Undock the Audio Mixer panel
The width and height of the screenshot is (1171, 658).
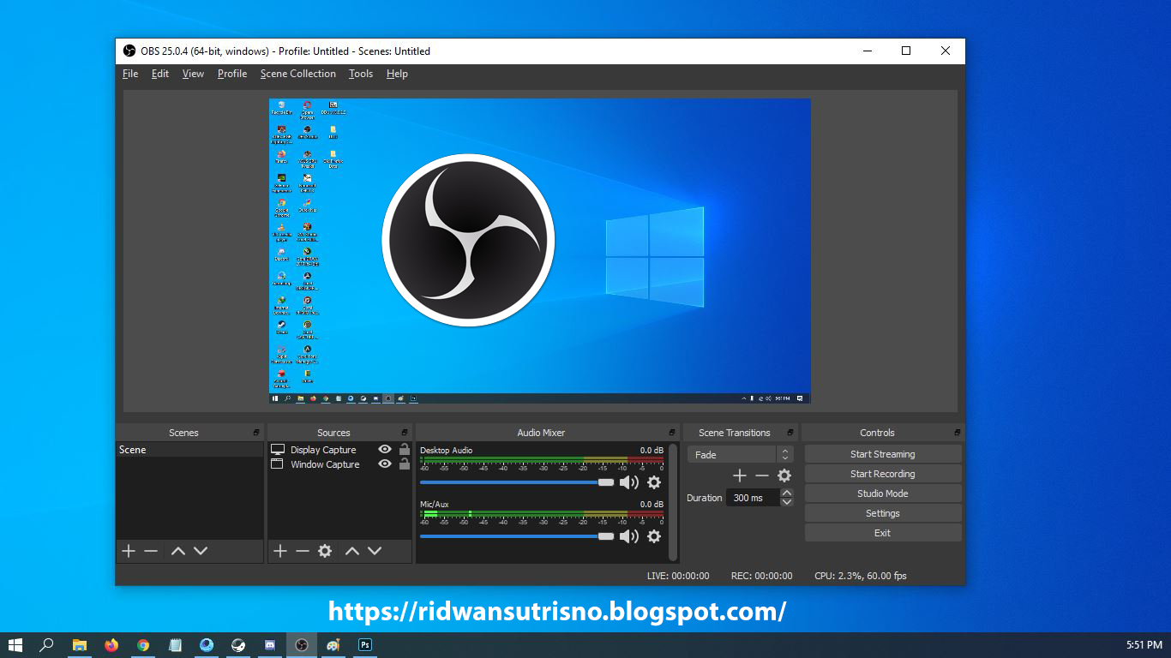(672, 433)
